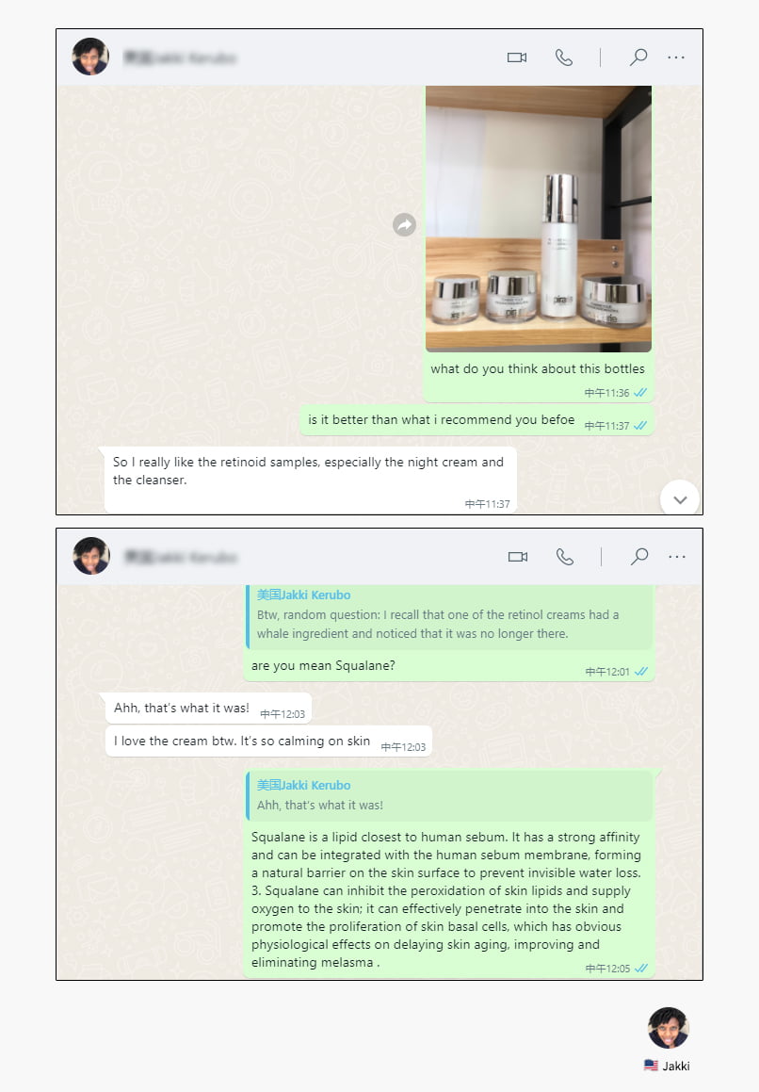Open contact avatar in top chat header
The image size is (759, 1092).
(x=90, y=57)
